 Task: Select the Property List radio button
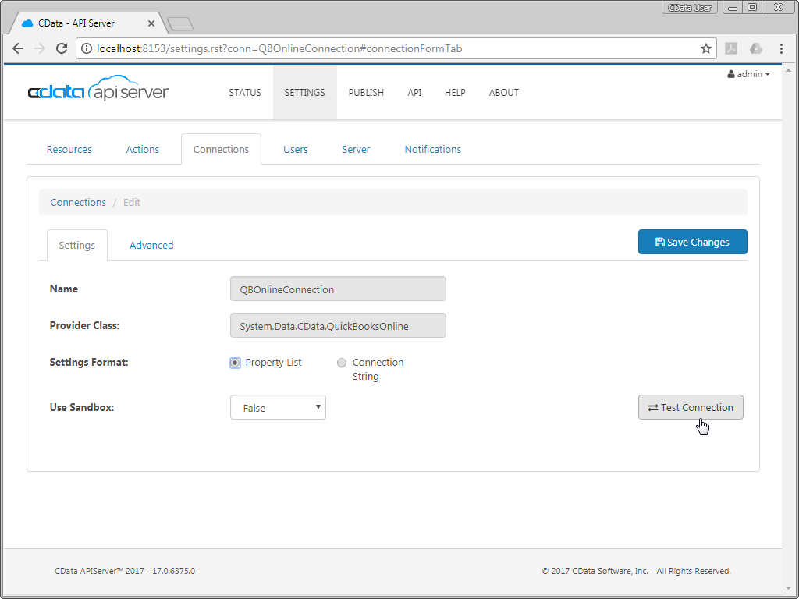pos(235,363)
